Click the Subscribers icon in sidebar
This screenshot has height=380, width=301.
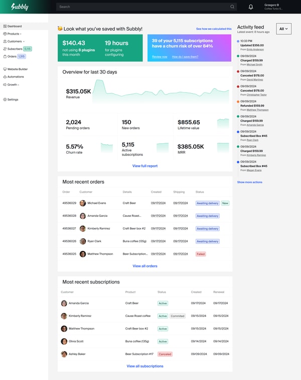pyautogui.click(x=5, y=49)
